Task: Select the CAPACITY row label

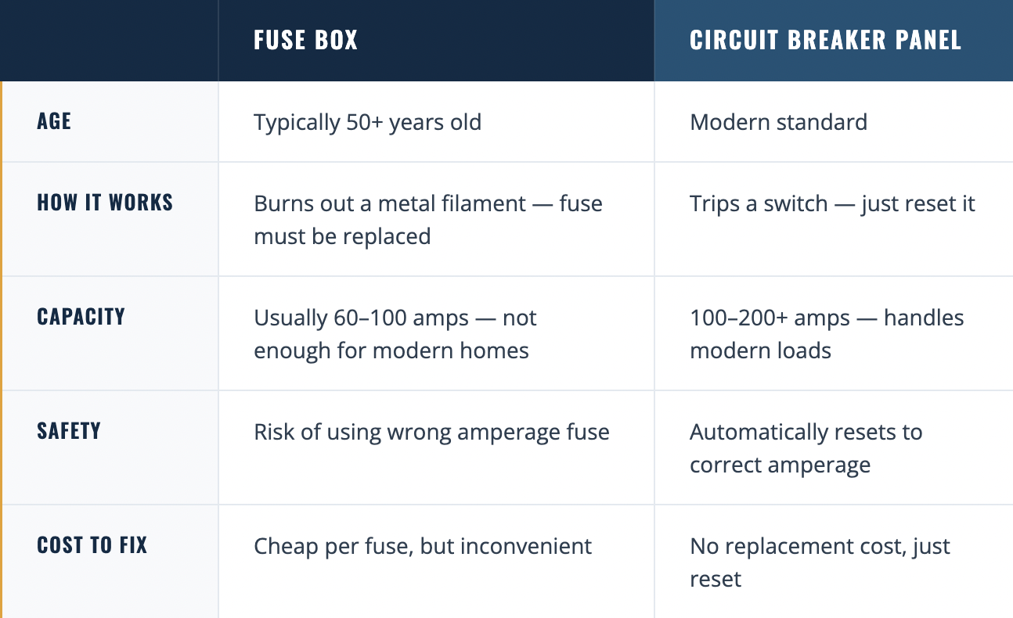Action: click(x=81, y=317)
